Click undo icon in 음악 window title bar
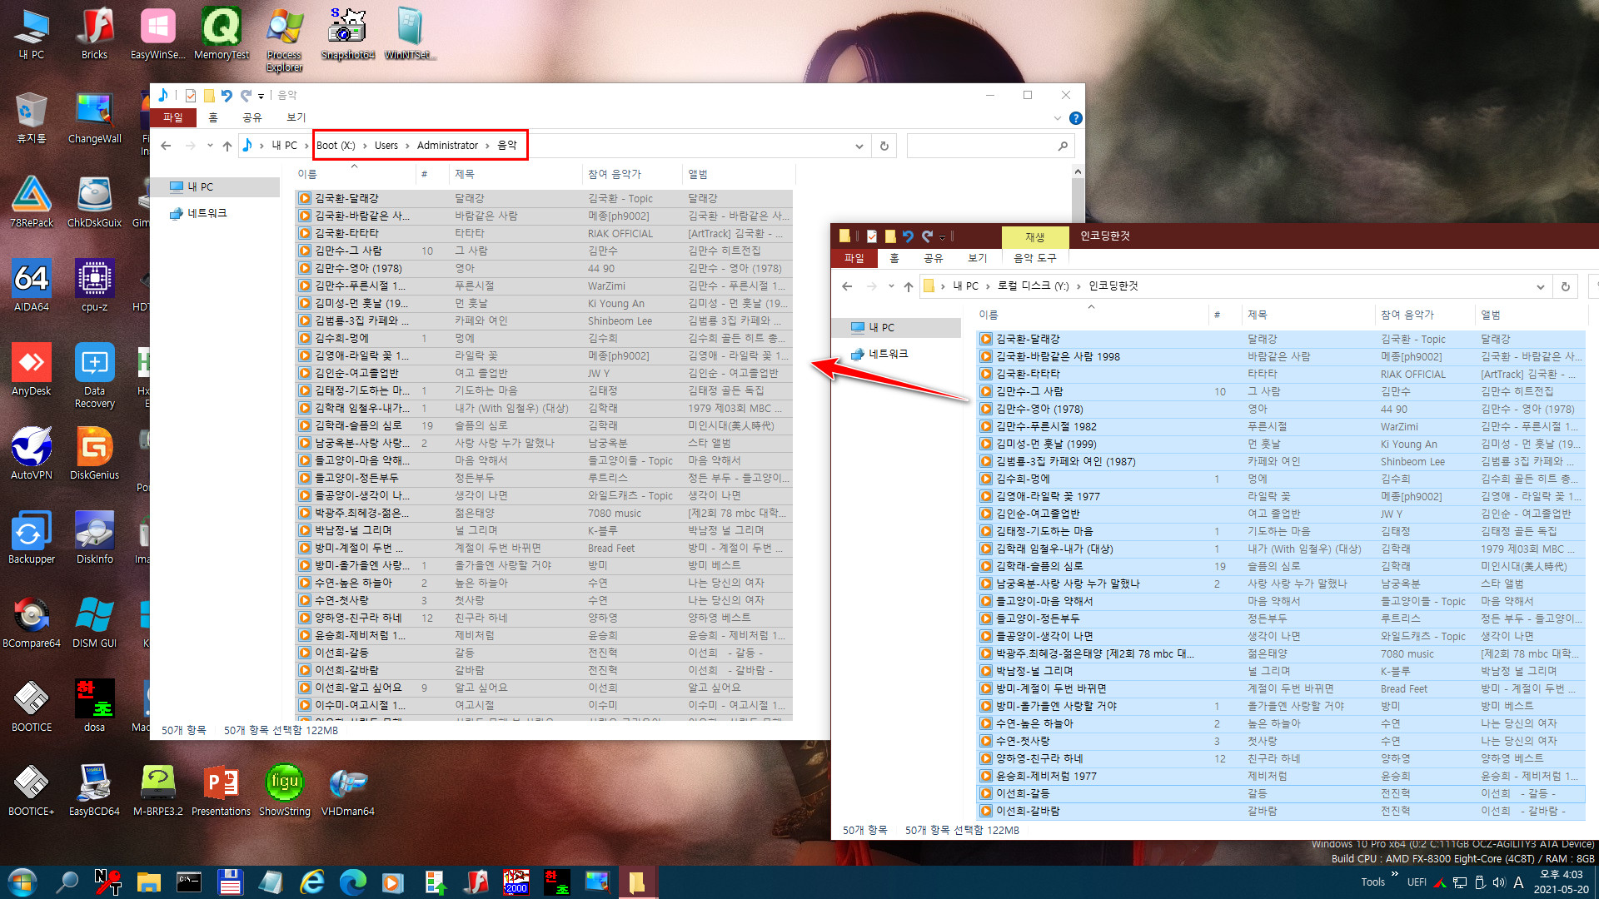This screenshot has height=899, width=1599. [227, 96]
